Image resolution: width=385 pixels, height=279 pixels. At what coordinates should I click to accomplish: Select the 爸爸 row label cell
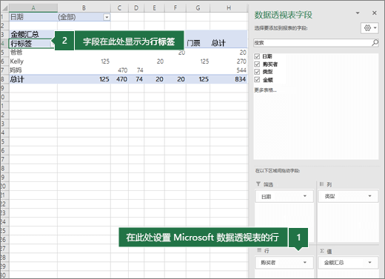coord(33,53)
